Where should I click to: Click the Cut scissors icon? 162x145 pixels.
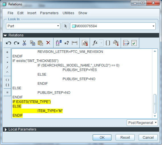point(24,43)
